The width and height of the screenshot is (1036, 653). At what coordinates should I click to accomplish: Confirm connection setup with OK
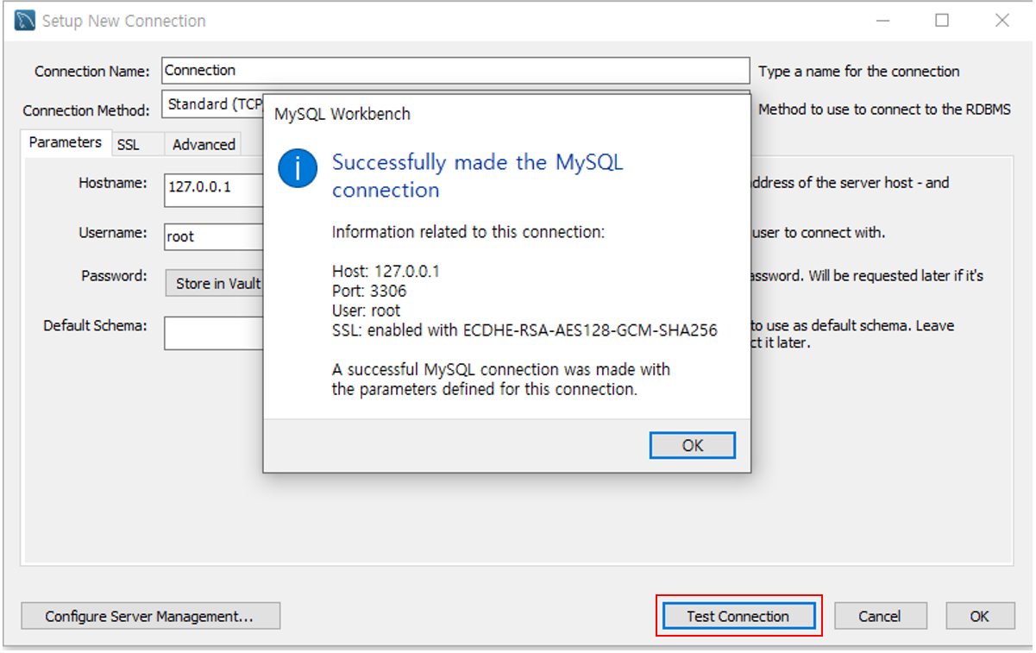click(x=979, y=616)
